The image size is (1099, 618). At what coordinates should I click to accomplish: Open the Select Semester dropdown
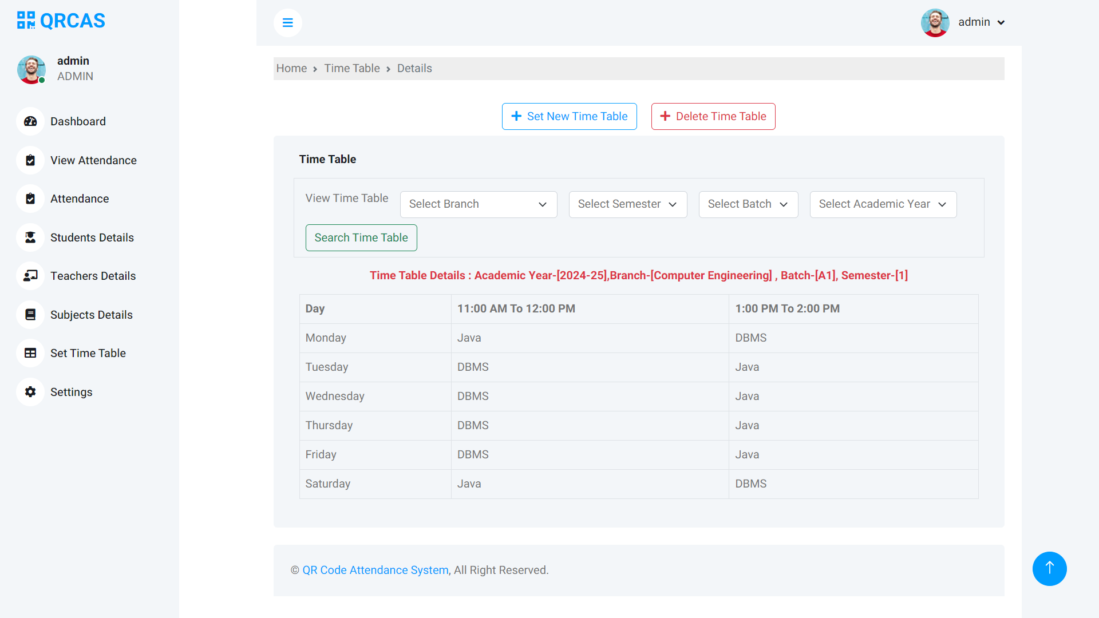[x=627, y=204]
